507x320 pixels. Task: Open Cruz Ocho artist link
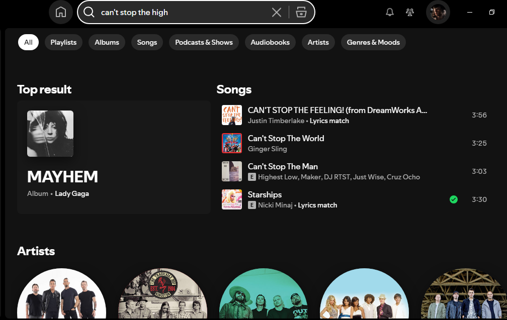click(x=403, y=177)
